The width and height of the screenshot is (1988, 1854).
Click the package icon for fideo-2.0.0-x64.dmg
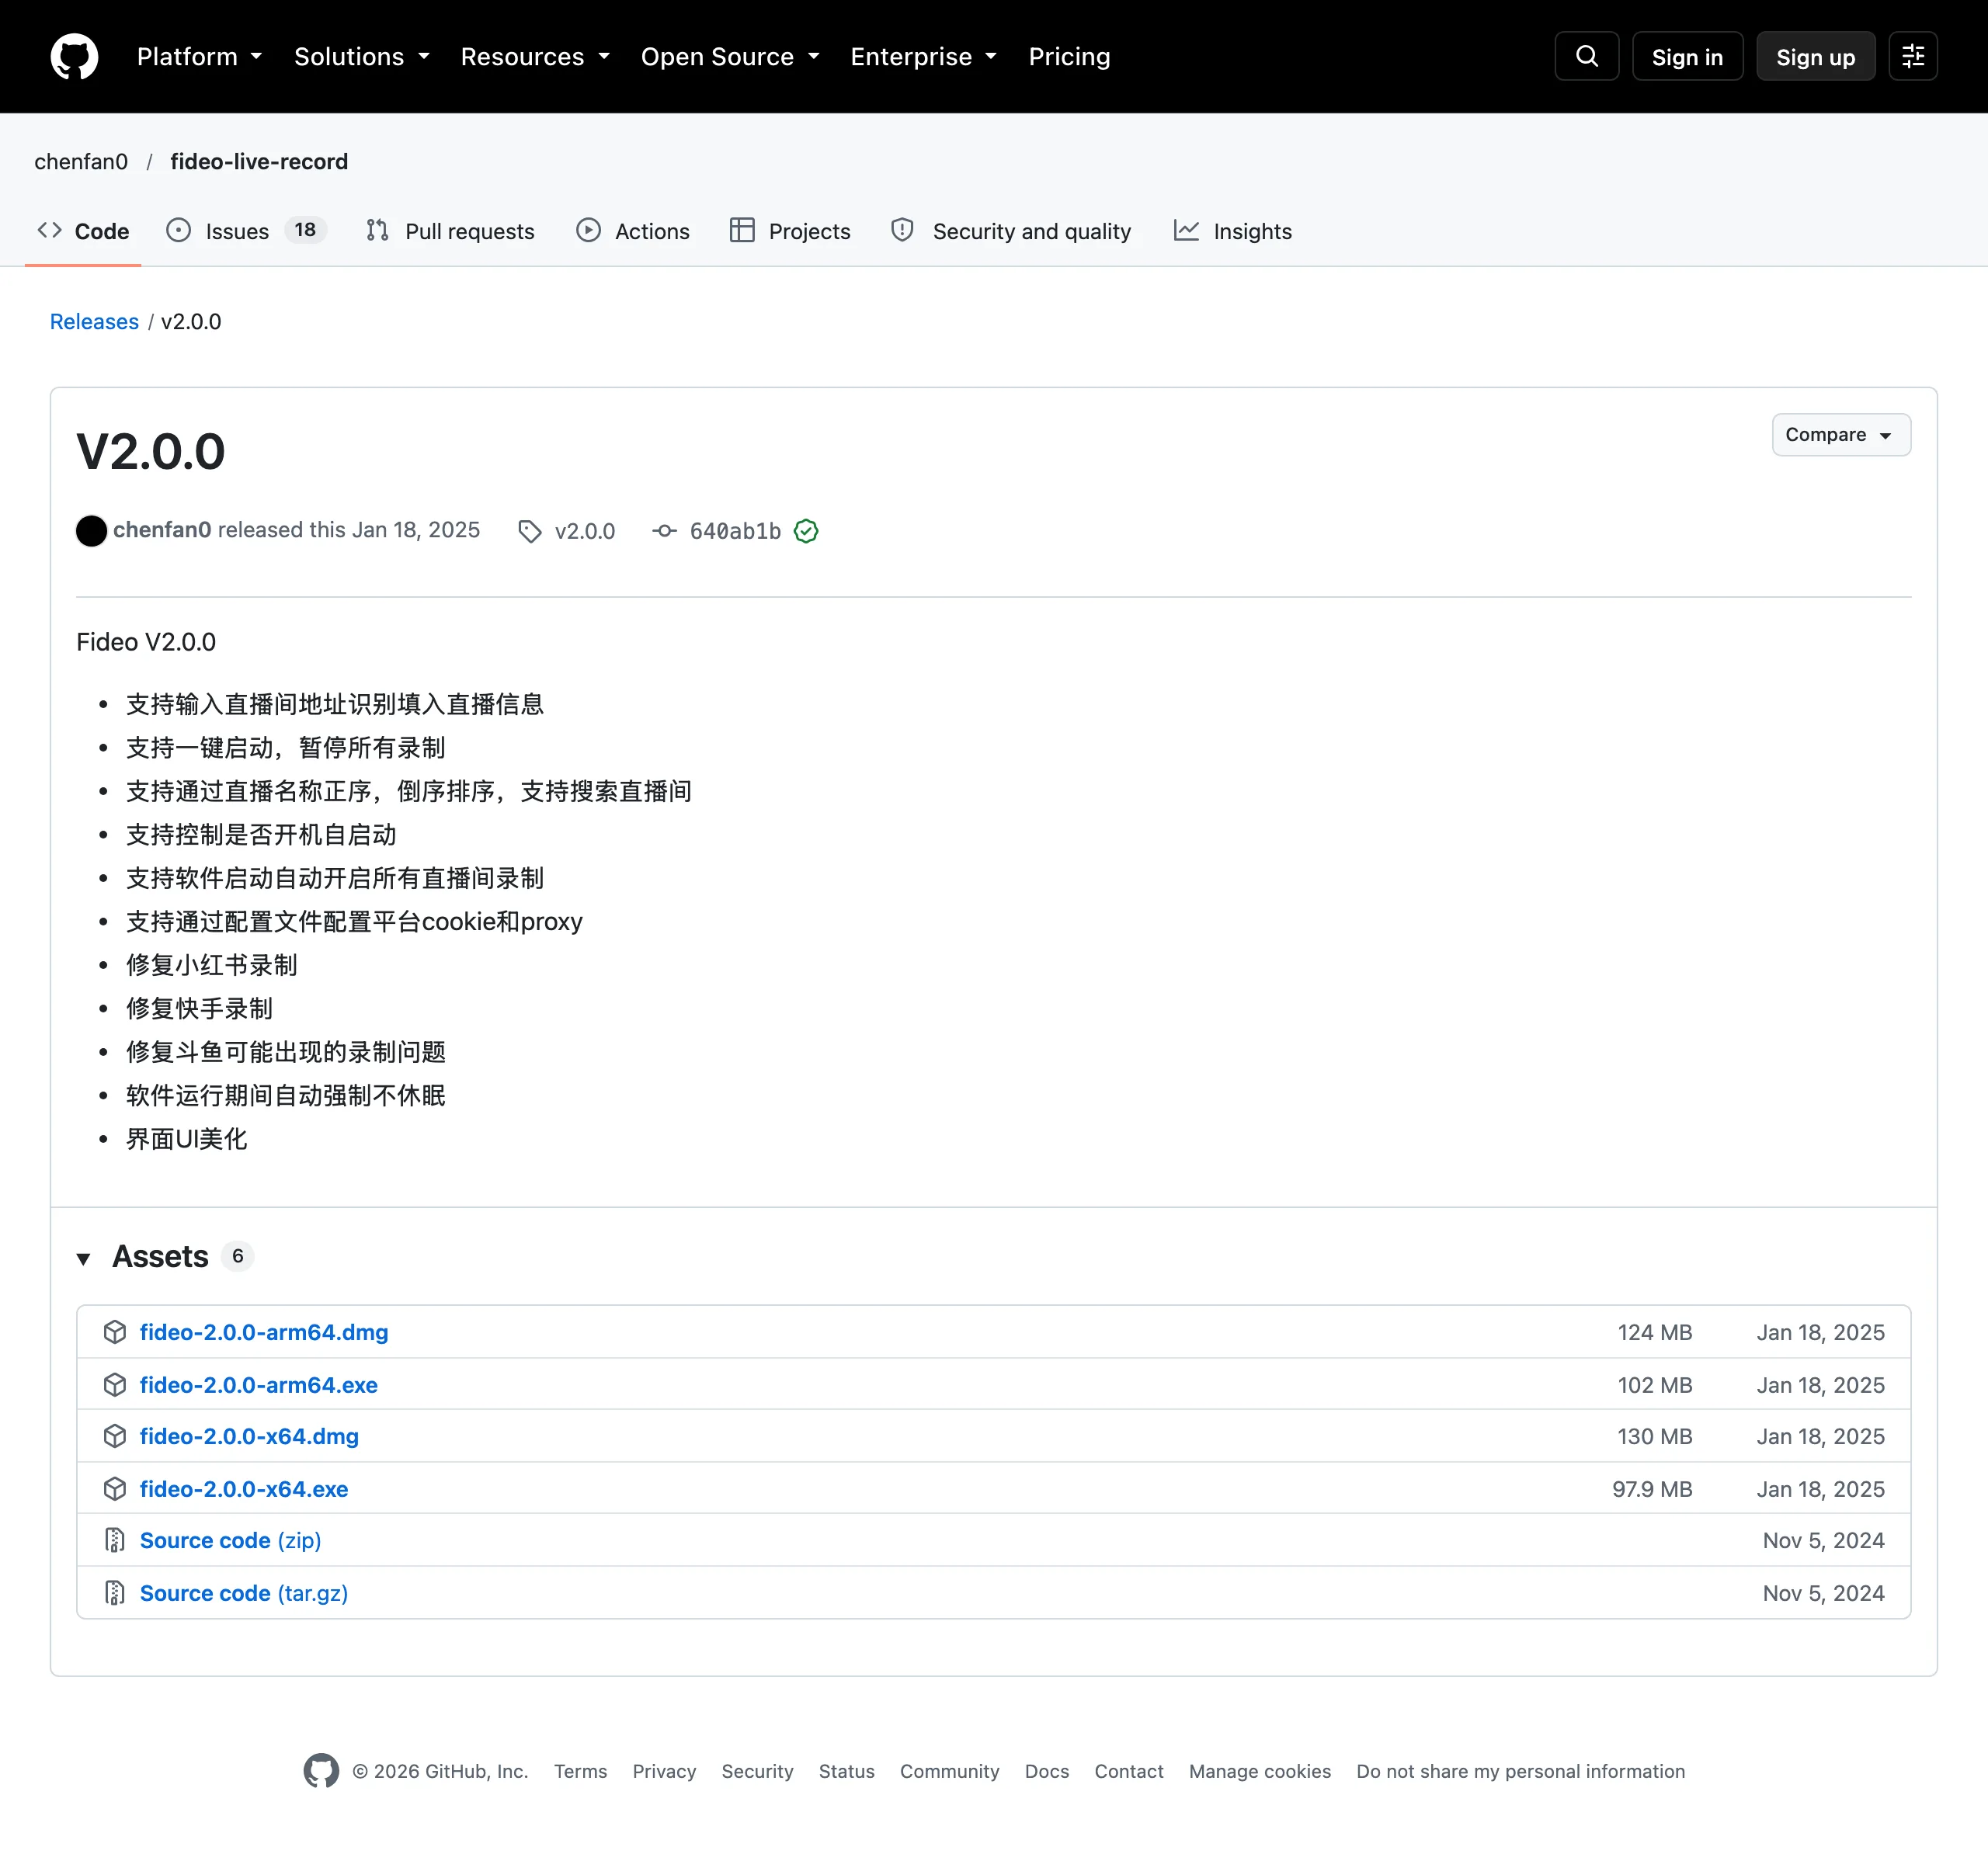[115, 1436]
